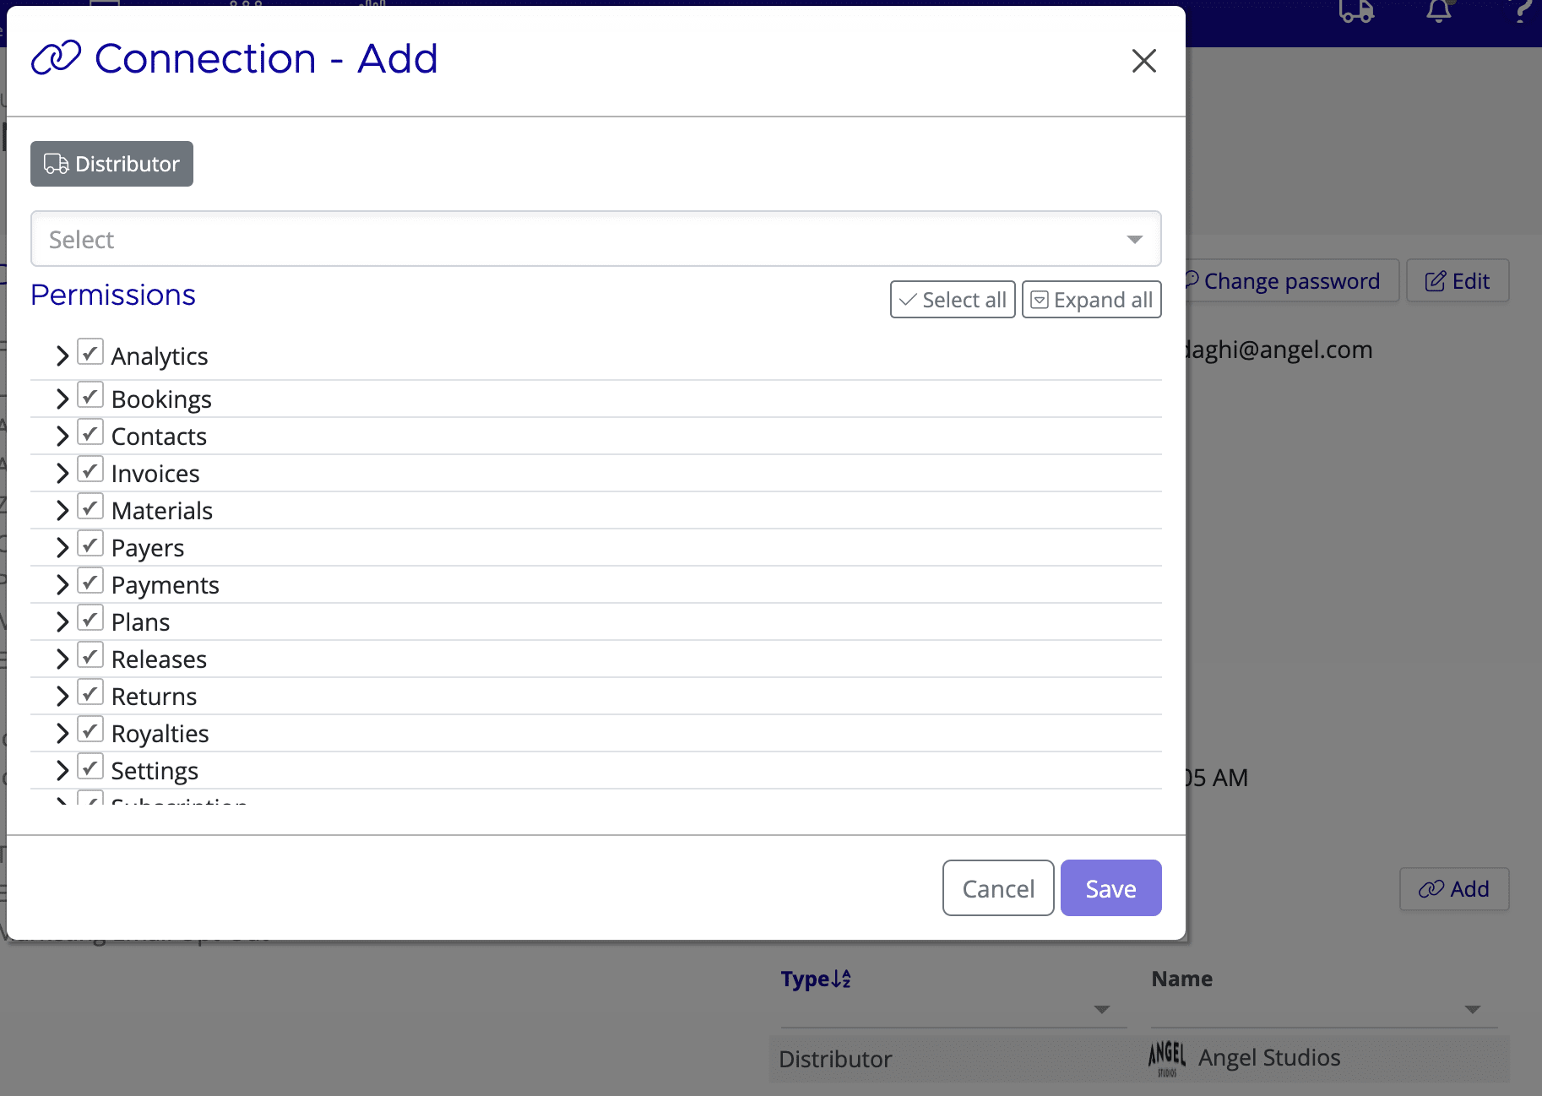1542x1096 pixels.
Task: Click the Expand all button
Action: click(1091, 299)
